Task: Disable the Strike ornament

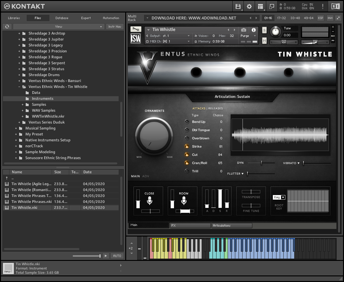Action: 187,147
